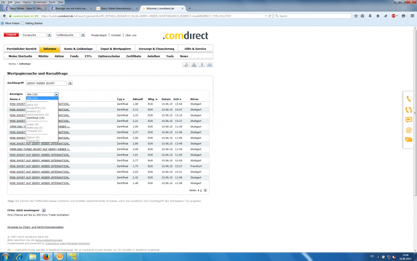Open the Musterdepot link
Image resolution: width=417 pixels, height=261 pixels.
pos(99,35)
